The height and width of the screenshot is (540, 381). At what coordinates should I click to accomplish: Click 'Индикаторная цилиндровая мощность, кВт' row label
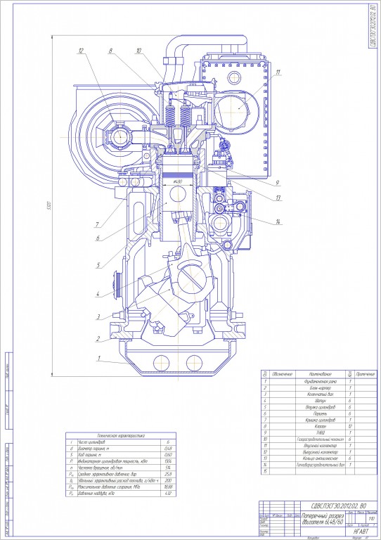point(112,461)
